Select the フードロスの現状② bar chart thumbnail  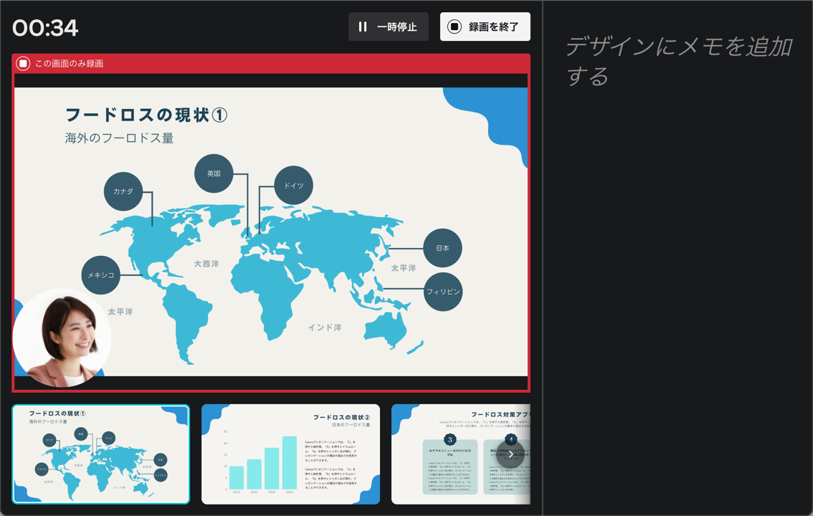coord(290,454)
